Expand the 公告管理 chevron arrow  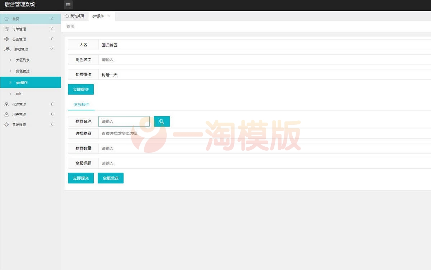52,39
